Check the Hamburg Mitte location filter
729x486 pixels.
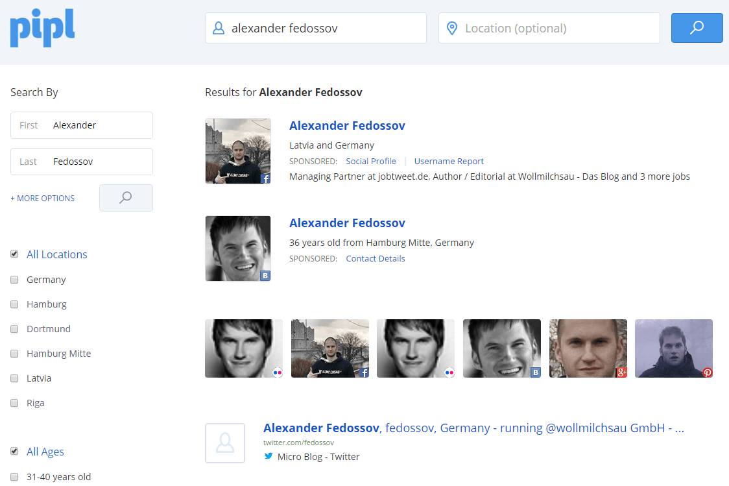14,354
